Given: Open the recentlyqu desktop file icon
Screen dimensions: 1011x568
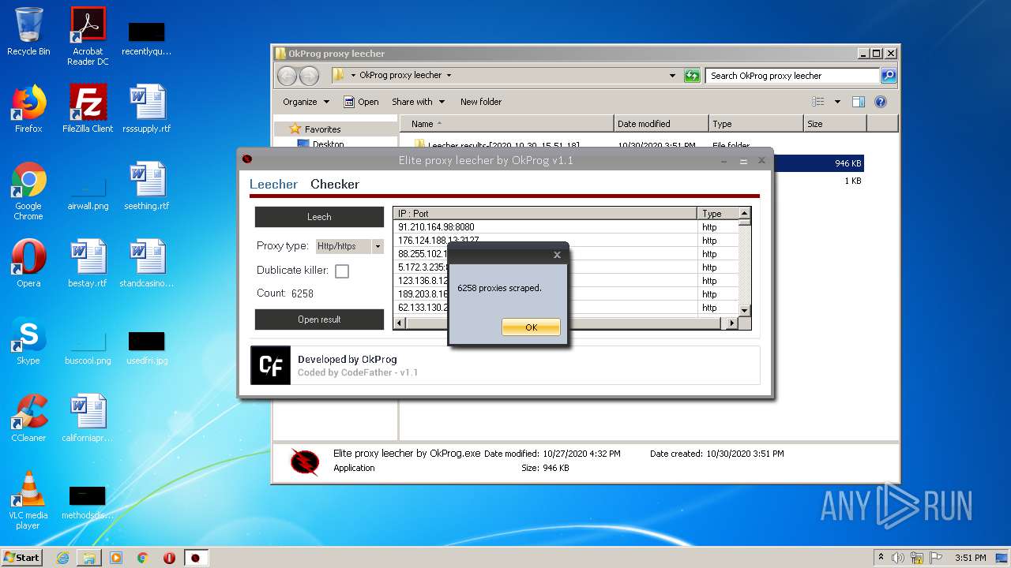Looking at the screenshot, I should tap(147, 39).
